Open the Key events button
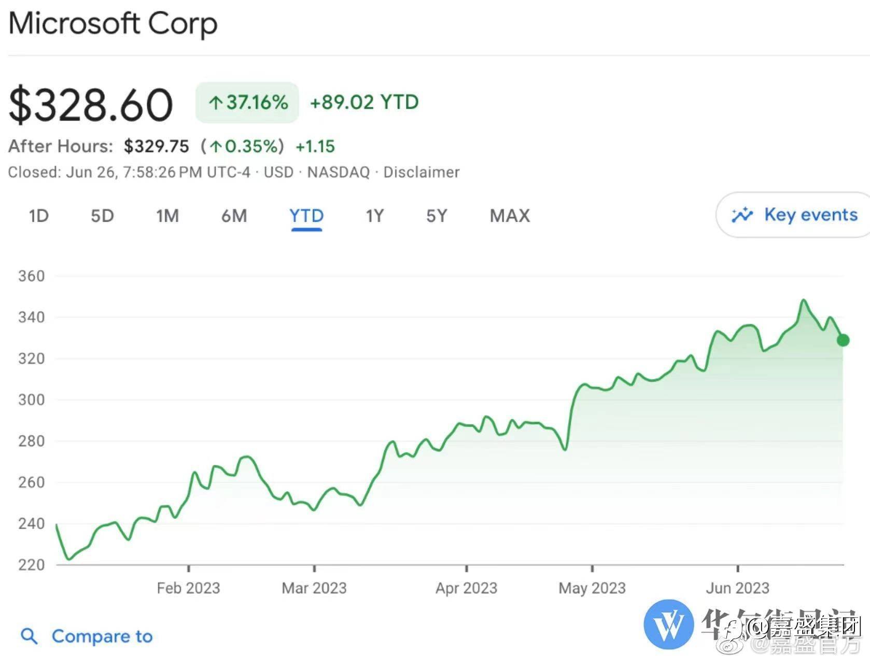This screenshot has width=870, height=664. coord(793,215)
